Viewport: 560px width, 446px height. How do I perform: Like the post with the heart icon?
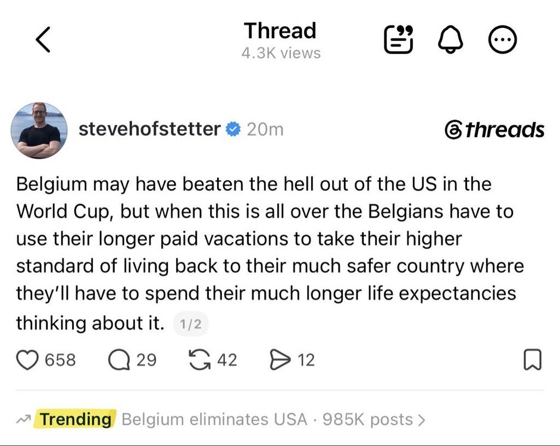[x=27, y=360]
